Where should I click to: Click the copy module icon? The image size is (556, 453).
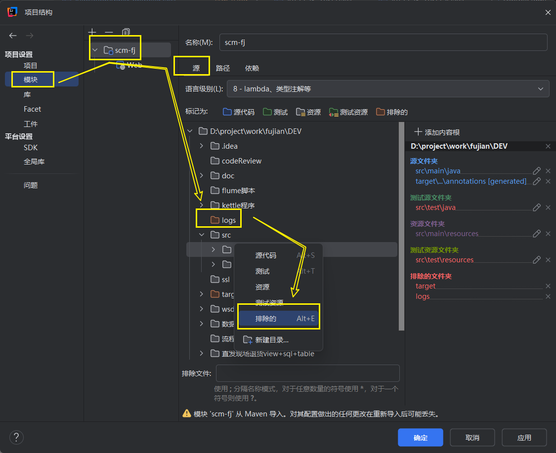point(126,32)
